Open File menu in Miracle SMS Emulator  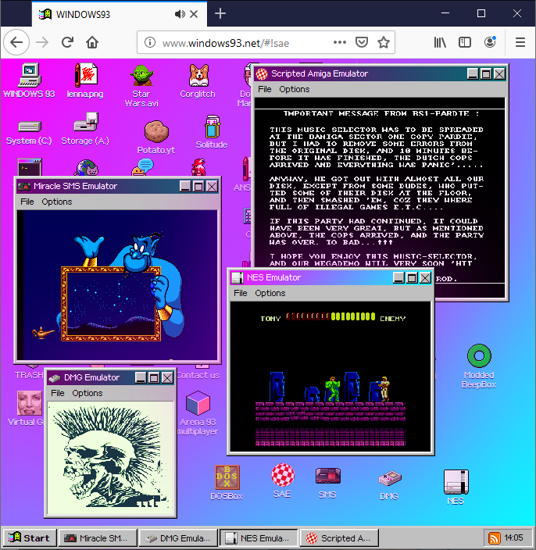(27, 202)
